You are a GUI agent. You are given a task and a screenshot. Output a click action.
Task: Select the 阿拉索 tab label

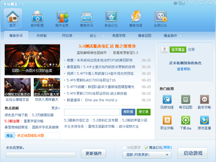point(67,35)
